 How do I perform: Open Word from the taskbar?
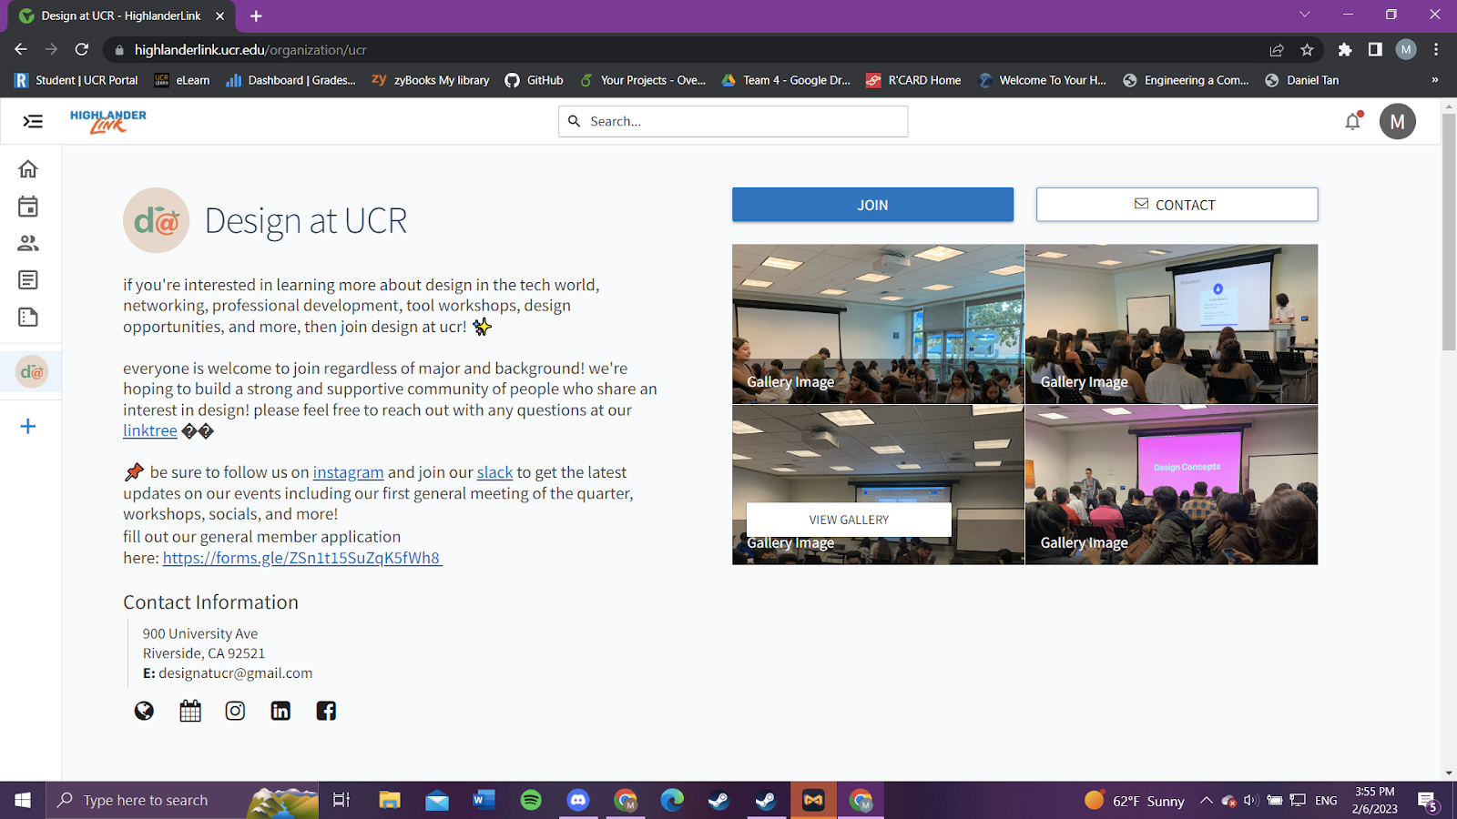pyautogui.click(x=484, y=800)
